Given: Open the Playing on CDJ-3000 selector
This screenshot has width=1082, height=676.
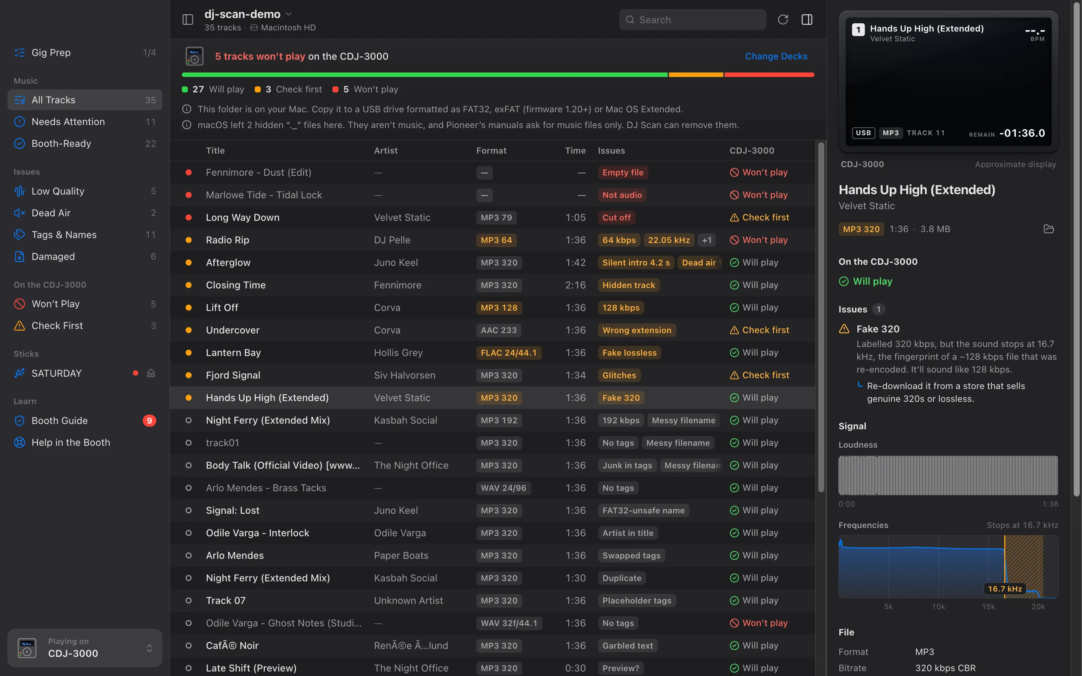Looking at the screenshot, I should (85, 648).
